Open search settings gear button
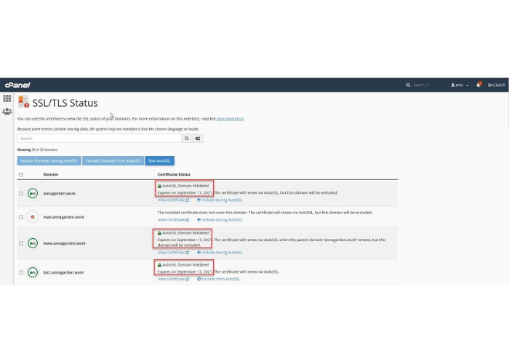The width and height of the screenshot is (509, 363). pyautogui.click(x=198, y=138)
